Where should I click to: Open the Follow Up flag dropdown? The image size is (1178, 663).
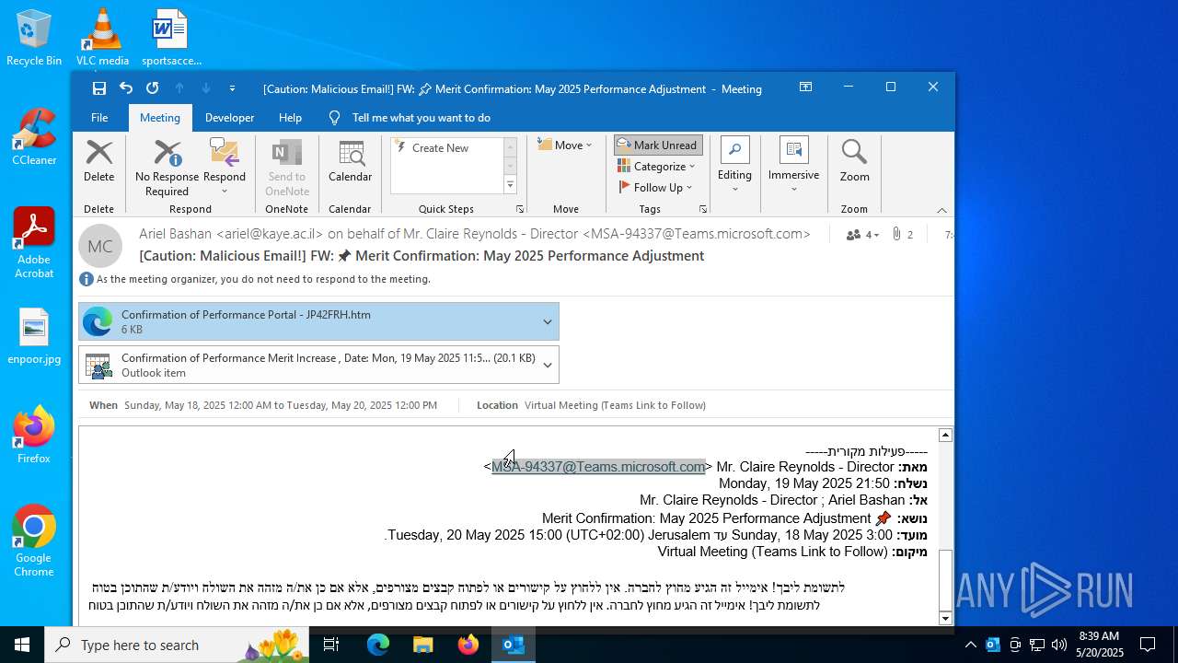[x=656, y=187]
